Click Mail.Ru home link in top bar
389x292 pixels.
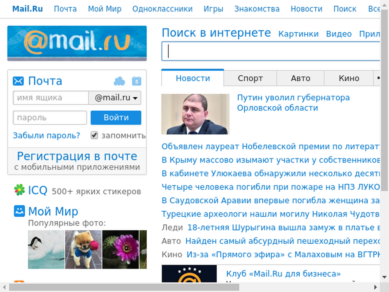click(27, 9)
